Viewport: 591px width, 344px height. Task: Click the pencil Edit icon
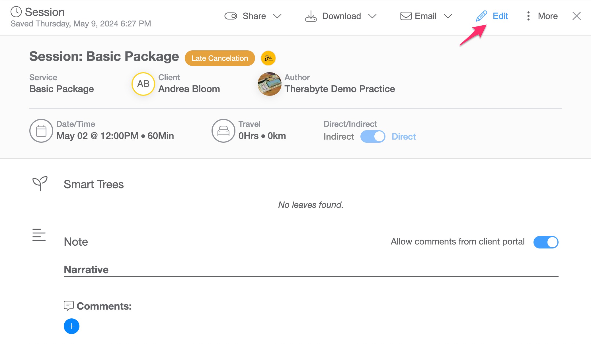[481, 16]
